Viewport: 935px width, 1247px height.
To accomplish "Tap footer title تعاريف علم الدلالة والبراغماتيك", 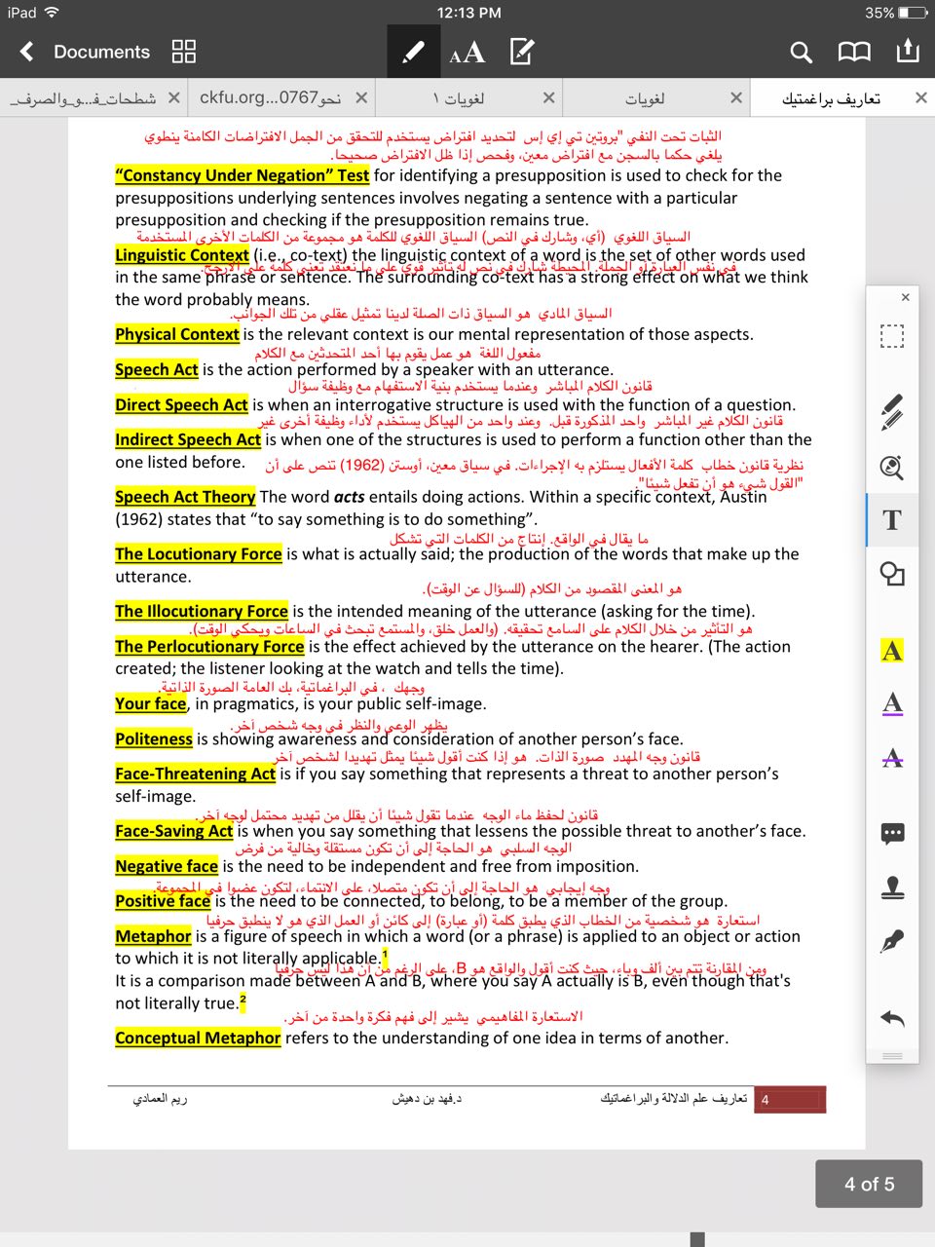I will pyautogui.click(x=674, y=1099).
